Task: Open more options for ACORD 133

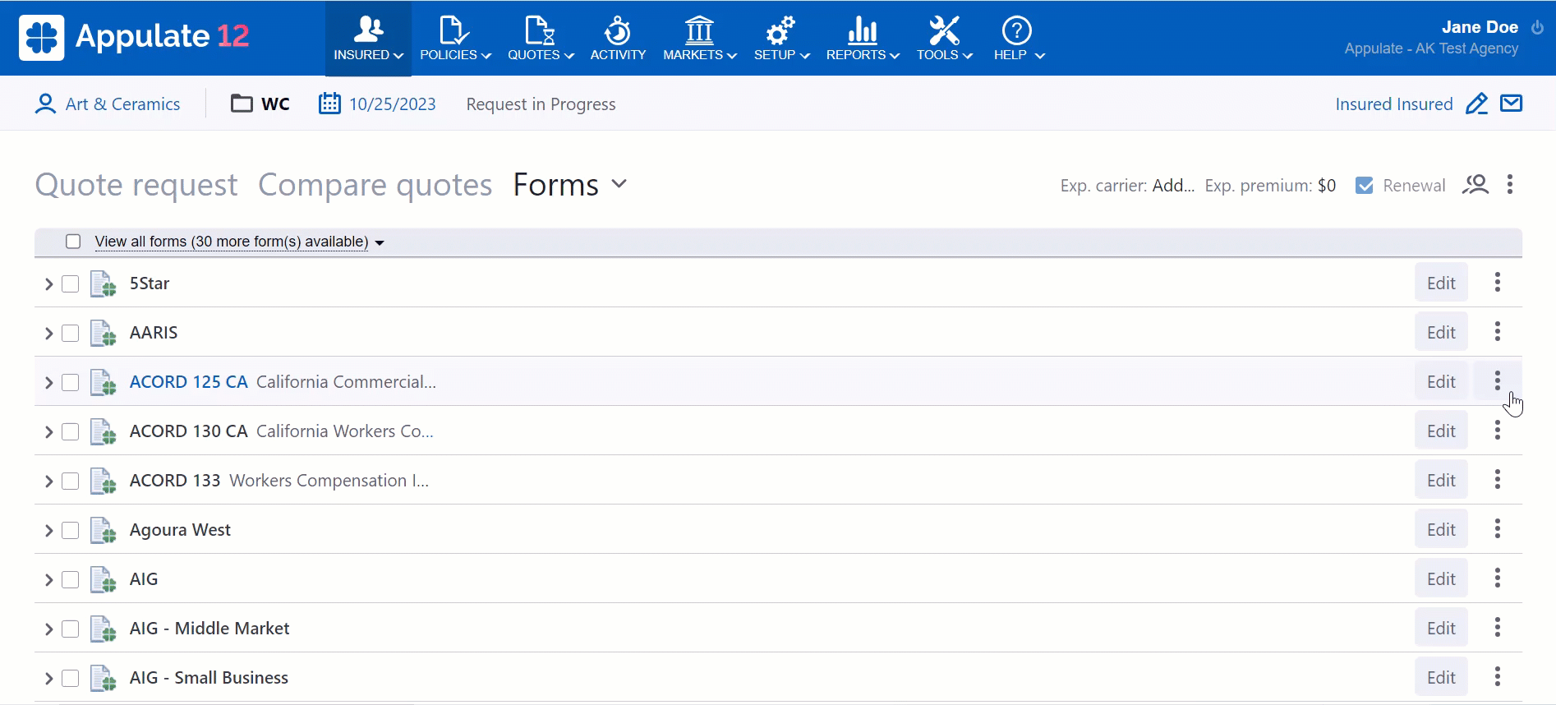Action: click(1498, 480)
